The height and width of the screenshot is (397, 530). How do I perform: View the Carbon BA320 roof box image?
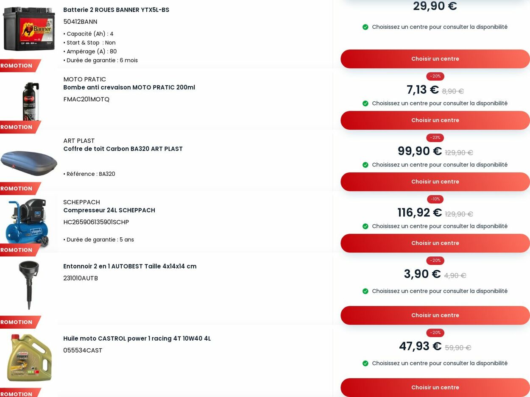click(x=29, y=163)
